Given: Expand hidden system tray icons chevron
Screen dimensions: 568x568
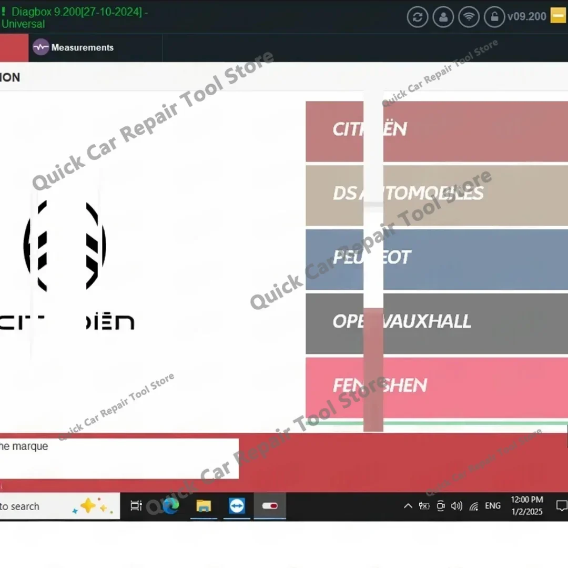Looking at the screenshot, I should point(408,506).
